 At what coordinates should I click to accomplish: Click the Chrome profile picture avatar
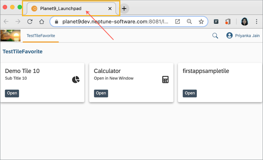point(245,22)
